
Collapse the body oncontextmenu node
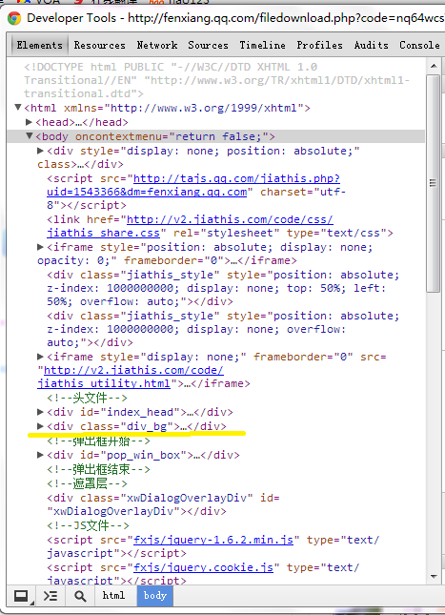[x=29, y=135]
